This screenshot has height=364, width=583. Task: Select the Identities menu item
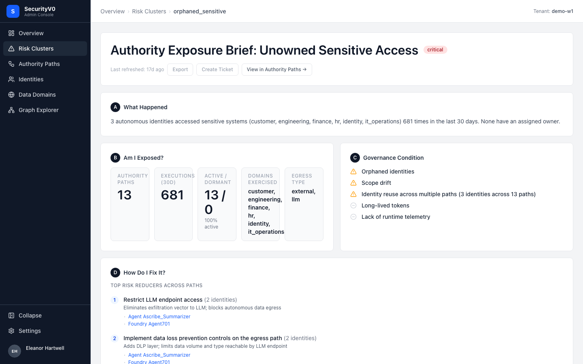(x=45, y=79)
